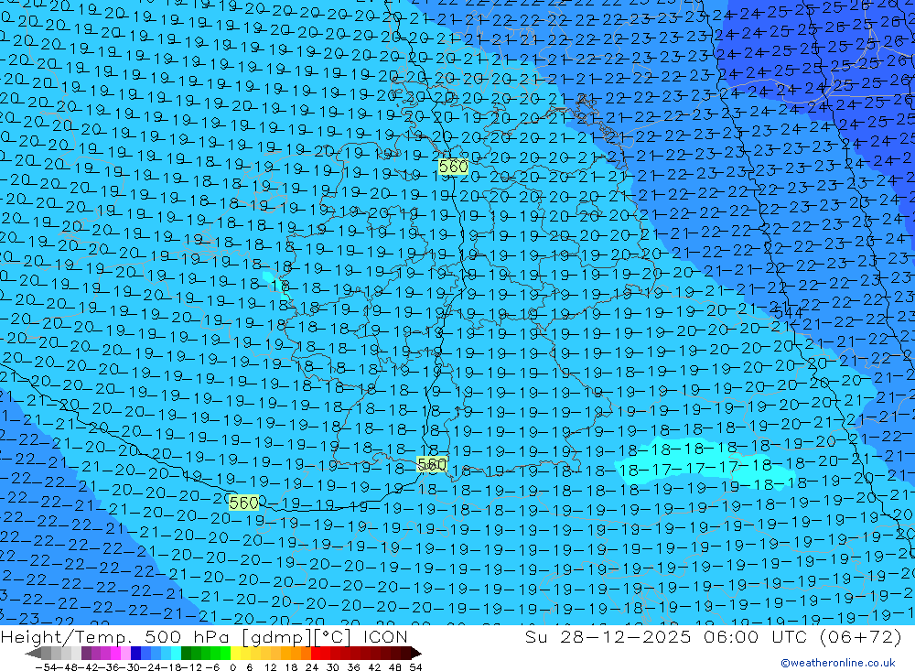
Task: Pick the bright yellow swatch at 0
Action: (236, 654)
